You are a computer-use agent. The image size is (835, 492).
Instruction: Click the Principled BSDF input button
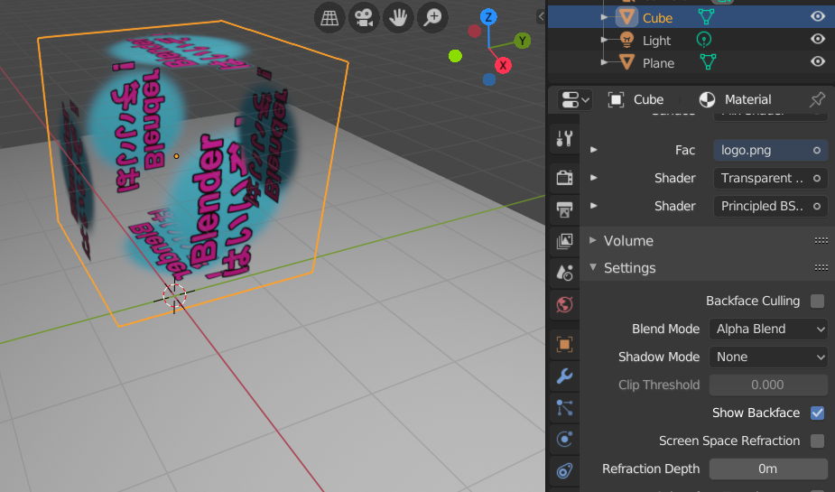click(771, 206)
